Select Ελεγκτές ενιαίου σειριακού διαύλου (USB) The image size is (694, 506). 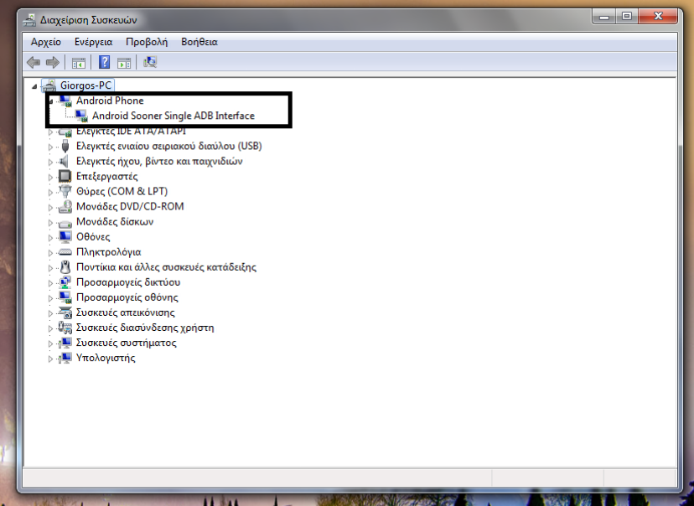[x=169, y=146]
